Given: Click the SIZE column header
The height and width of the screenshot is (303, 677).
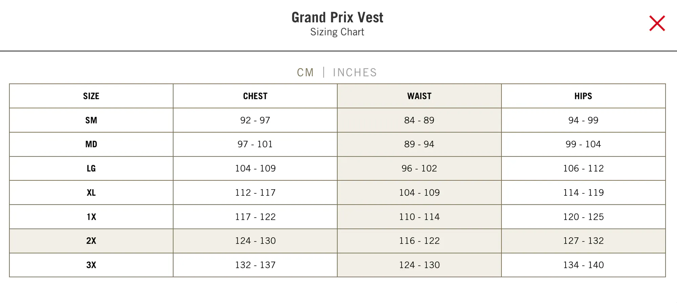Looking at the screenshot, I should (91, 96).
